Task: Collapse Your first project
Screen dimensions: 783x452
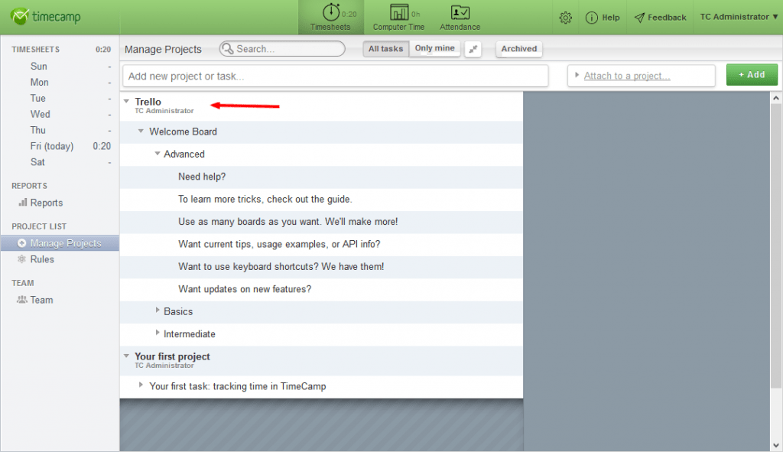Action: (x=127, y=356)
